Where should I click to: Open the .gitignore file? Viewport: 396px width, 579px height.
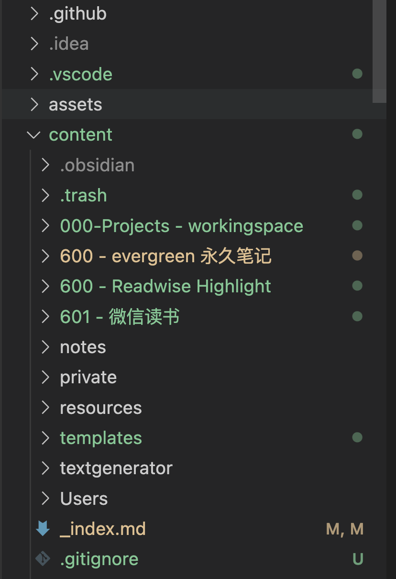click(x=99, y=558)
